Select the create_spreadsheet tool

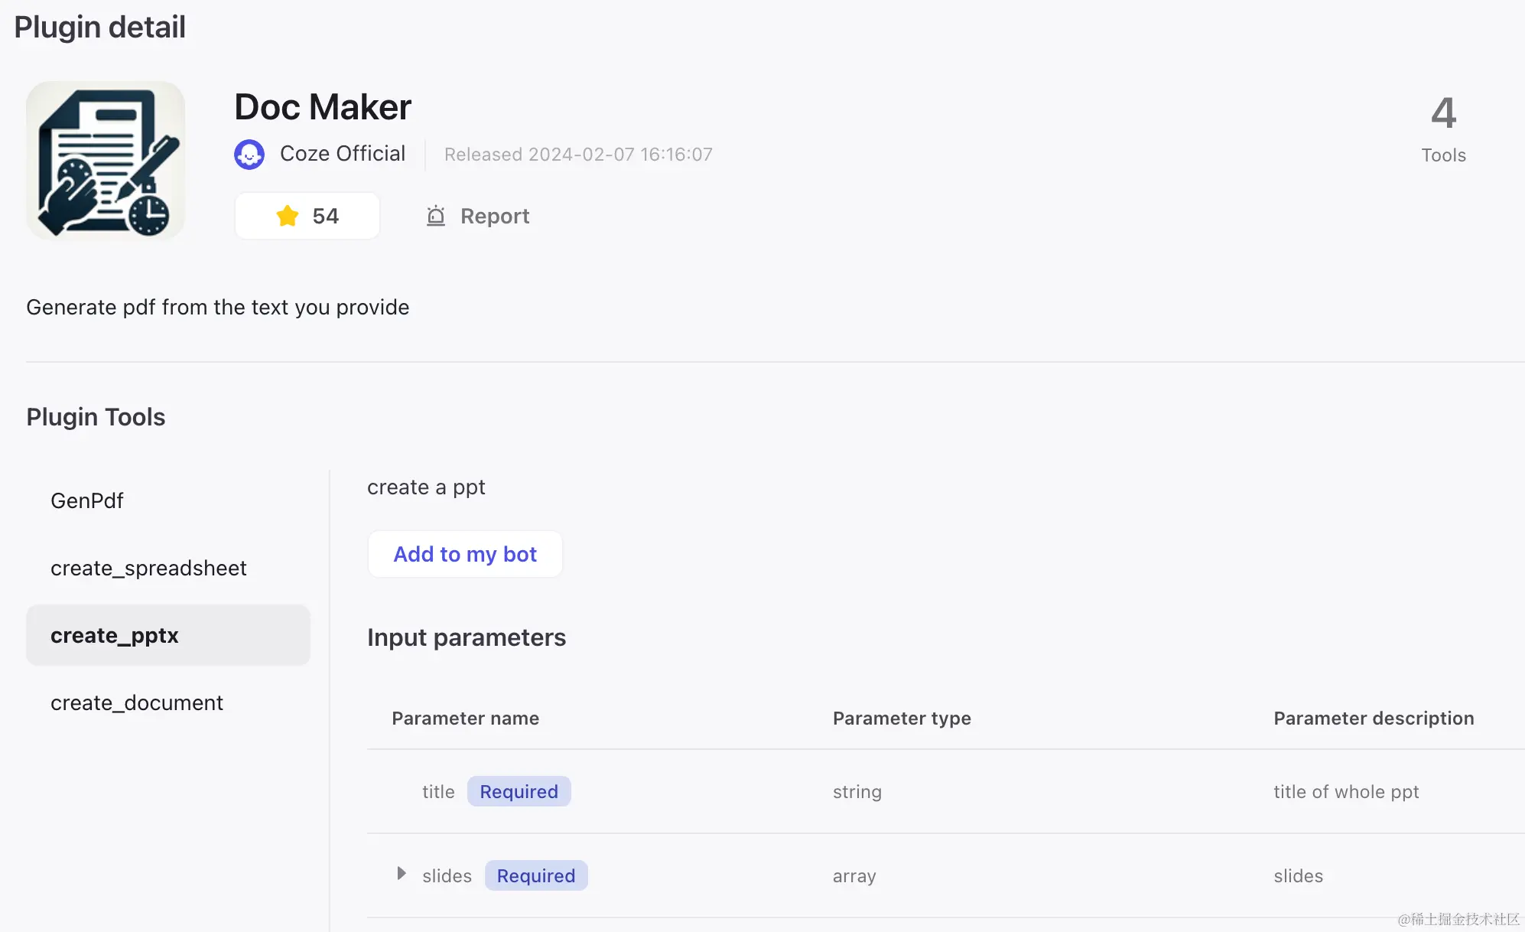pos(148,568)
